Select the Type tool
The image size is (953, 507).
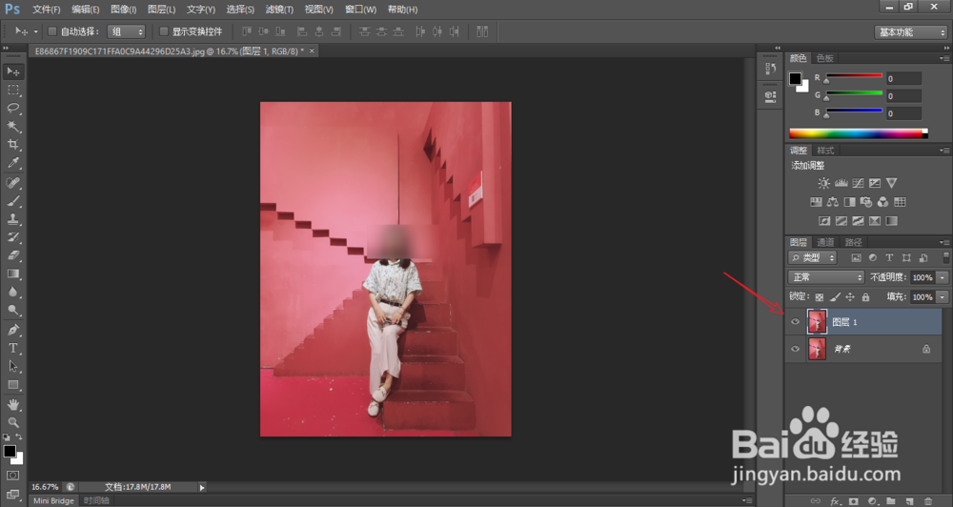[x=12, y=349]
